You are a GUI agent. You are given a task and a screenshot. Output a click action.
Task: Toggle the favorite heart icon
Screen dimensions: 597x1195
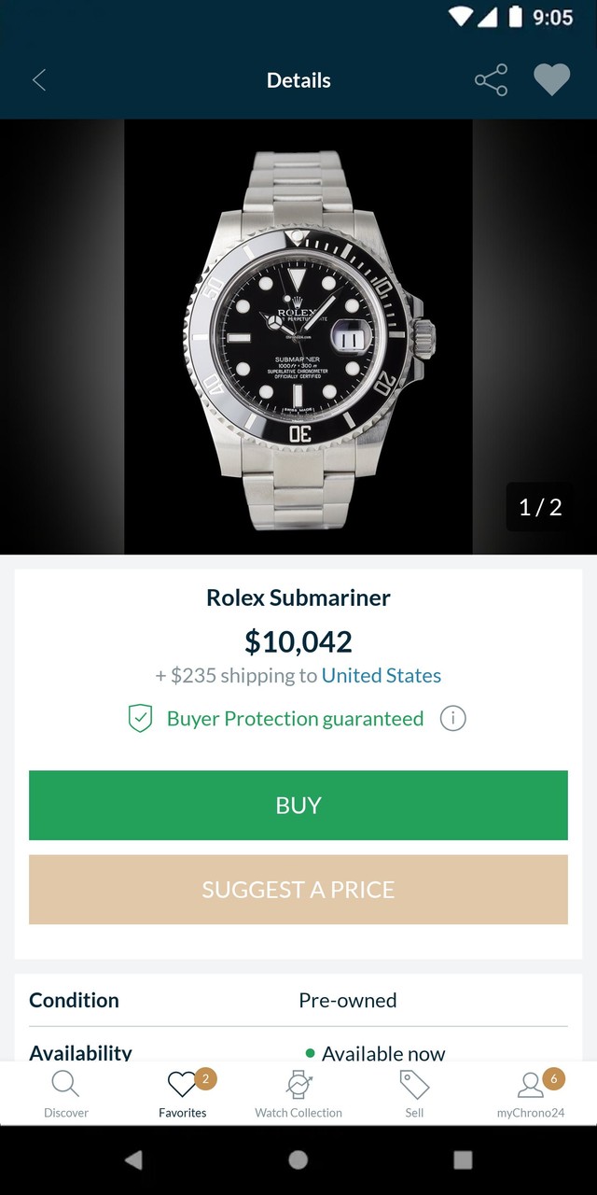click(551, 80)
